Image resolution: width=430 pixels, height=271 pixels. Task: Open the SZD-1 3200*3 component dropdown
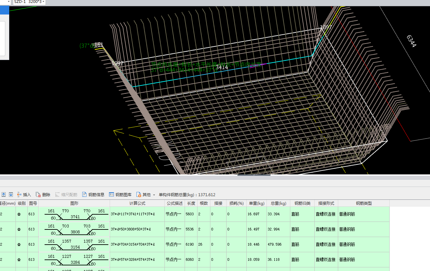point(29,2)
